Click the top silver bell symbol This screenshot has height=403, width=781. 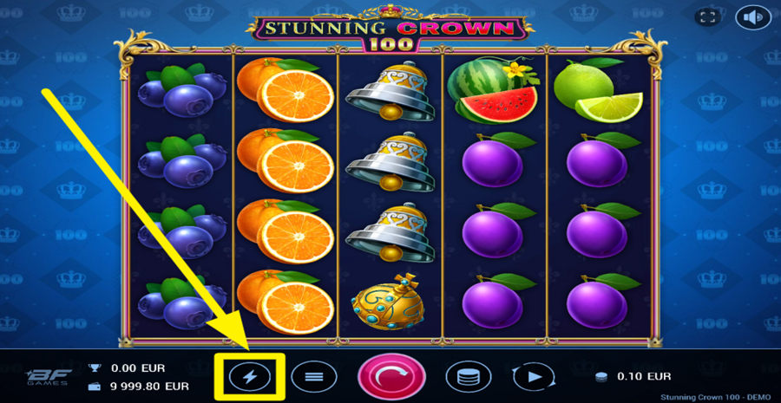click(386, 90)
